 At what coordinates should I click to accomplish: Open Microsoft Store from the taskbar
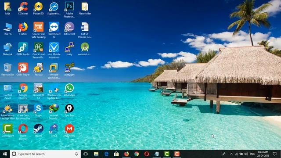click(x=116, y=154)
